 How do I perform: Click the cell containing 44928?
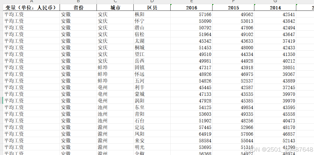coord(233,61)
